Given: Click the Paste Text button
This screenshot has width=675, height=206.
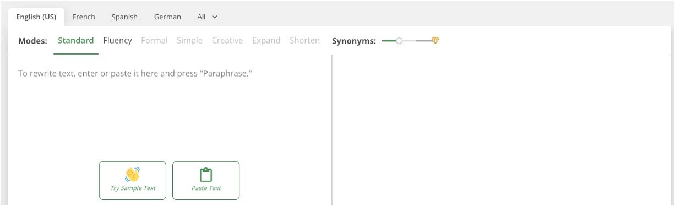Looking at the screenshot, I should [x=206, y=180].
